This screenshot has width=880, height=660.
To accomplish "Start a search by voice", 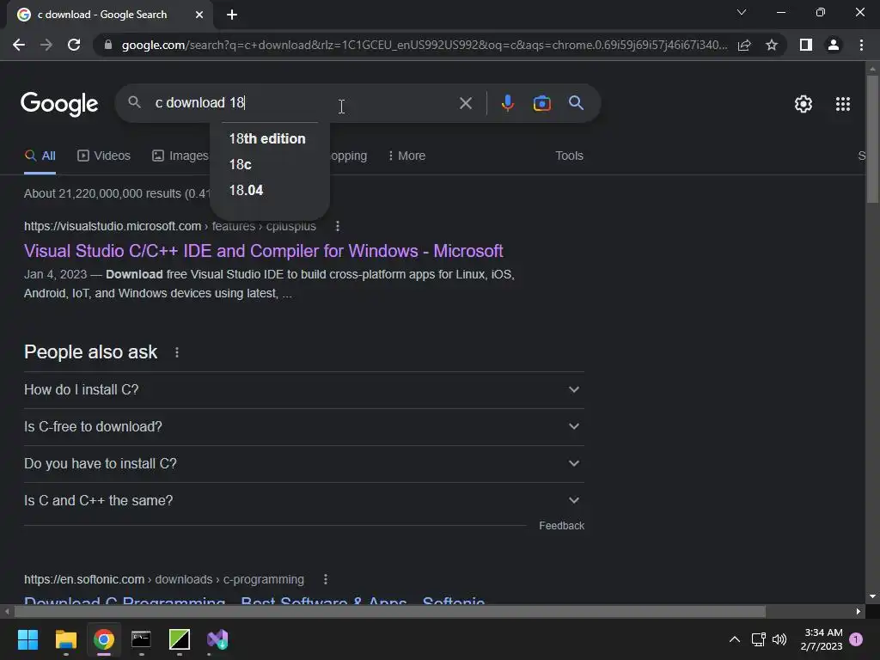I will (x=507, y=103).
